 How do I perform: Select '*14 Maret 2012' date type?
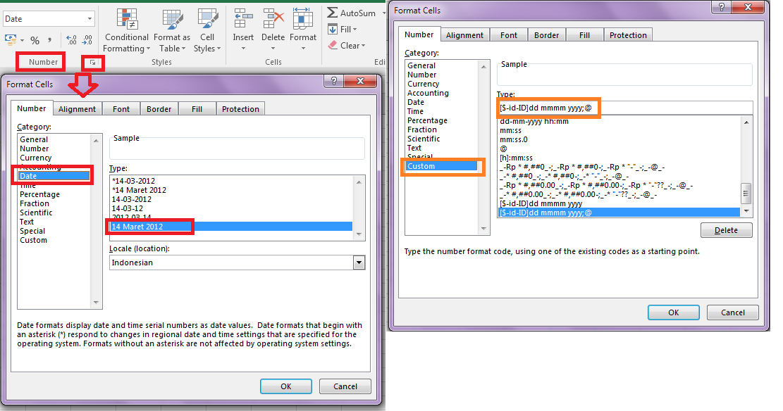140,190
